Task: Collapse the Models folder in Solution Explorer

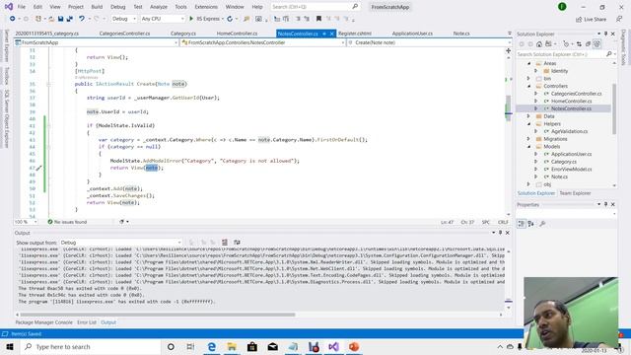Action: [x=529, y=147]
